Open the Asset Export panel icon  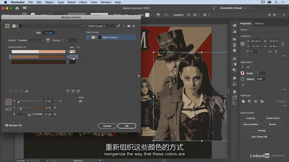[x=235, y=98]
